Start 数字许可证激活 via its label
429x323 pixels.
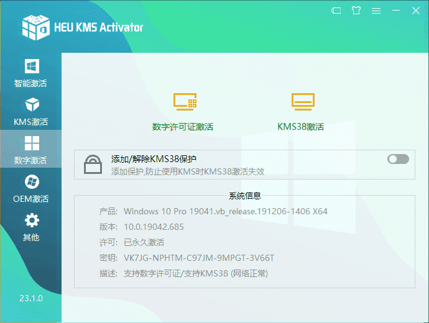click(x=183, y=127)
